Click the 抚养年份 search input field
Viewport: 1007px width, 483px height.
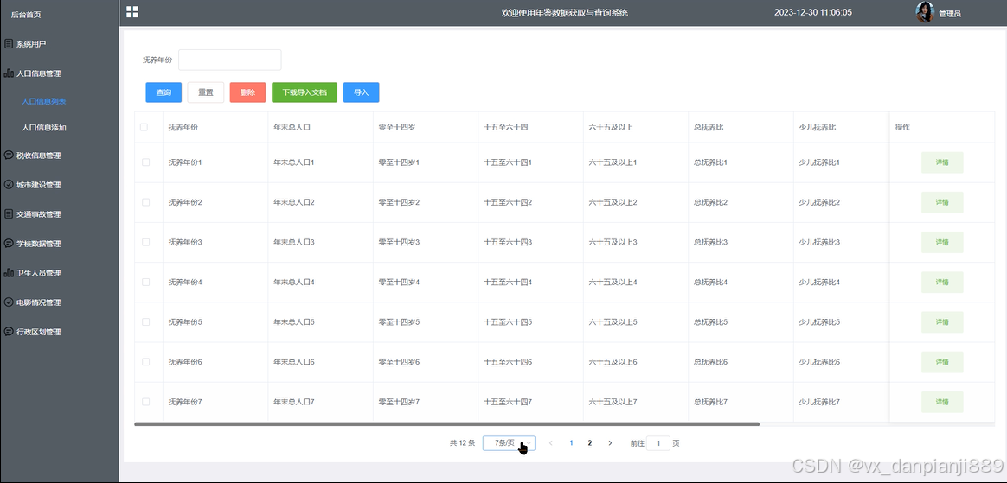click(x=230, y=60)
